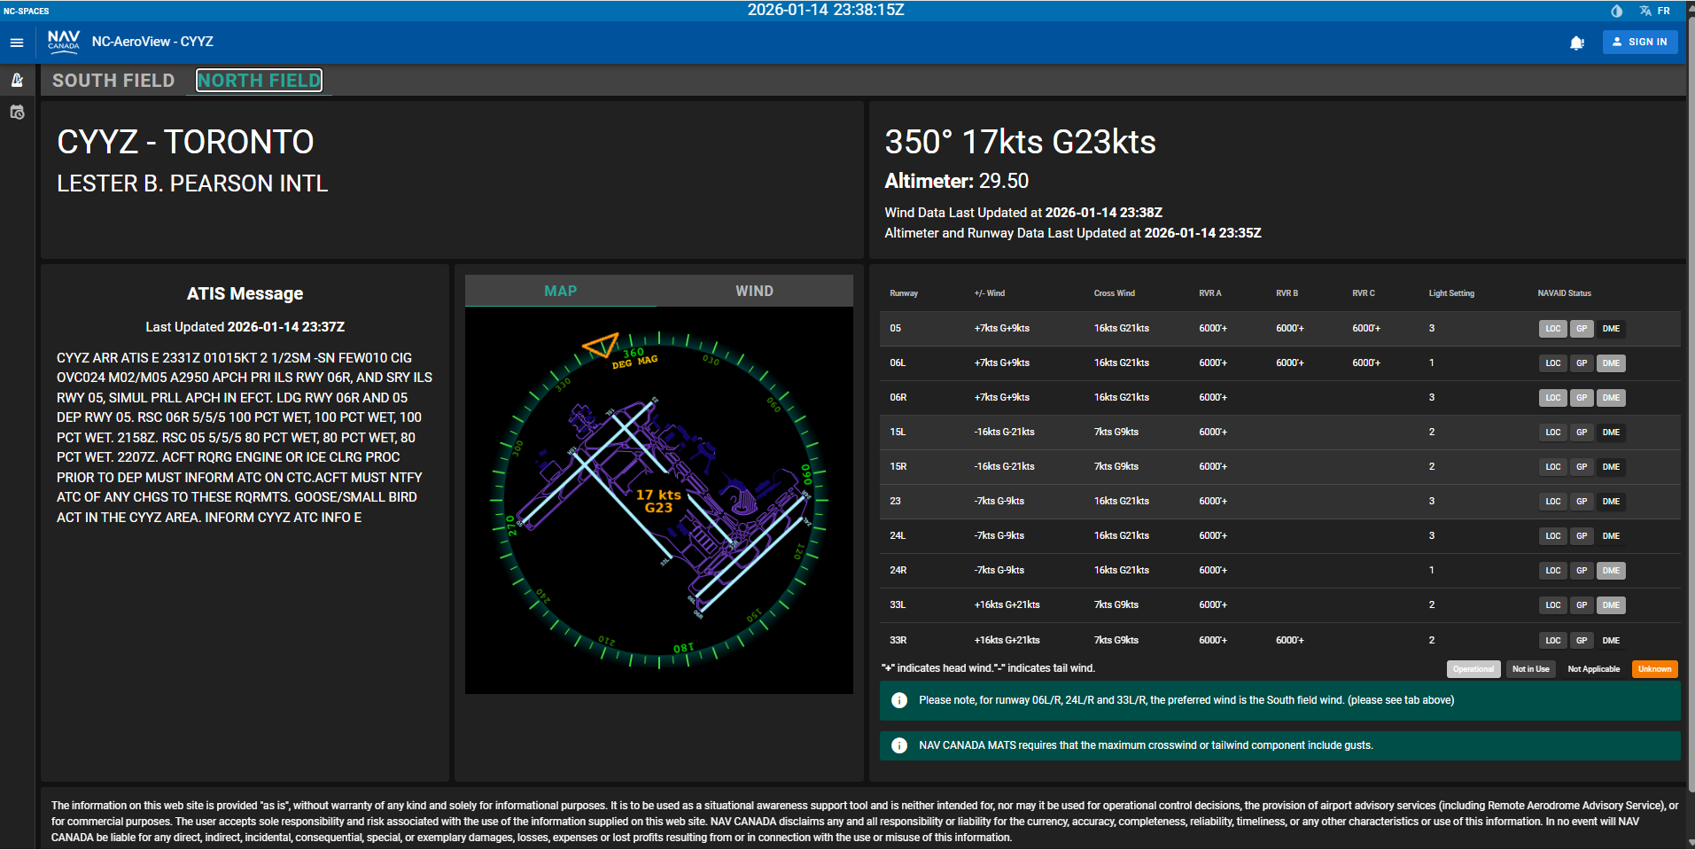
Task: Click the info icon on the preferred wind notice
Action: point(899,700)
